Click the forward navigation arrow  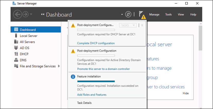25,14
